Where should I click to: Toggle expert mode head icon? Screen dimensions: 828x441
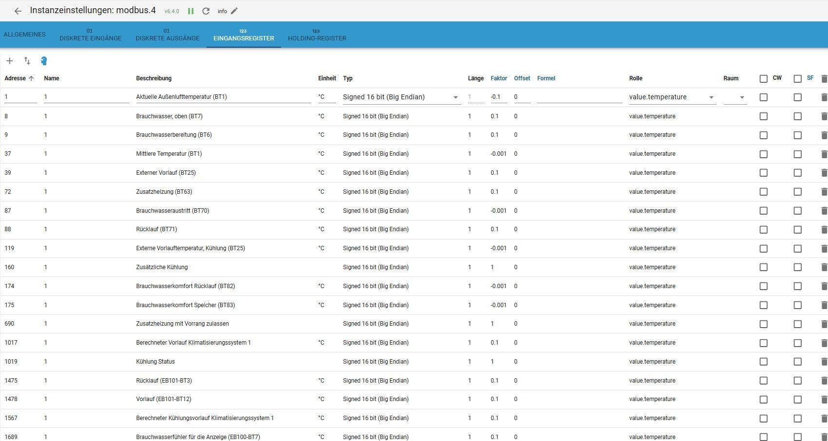coord(44,61)
